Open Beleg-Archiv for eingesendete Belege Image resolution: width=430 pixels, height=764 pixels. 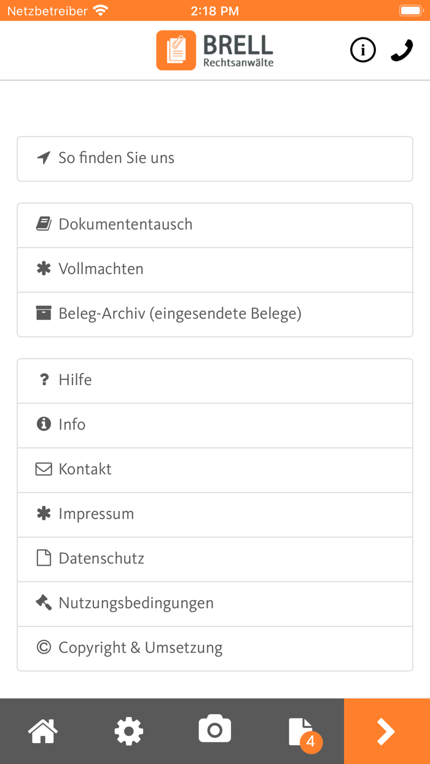[179, 314]
